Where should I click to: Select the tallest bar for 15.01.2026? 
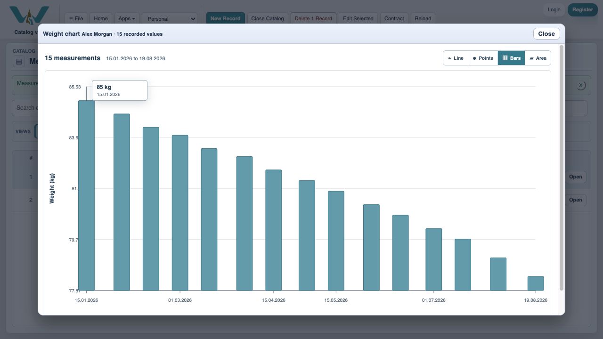click(86, 195)
